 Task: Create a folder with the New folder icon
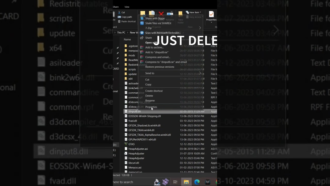[180, 14]
